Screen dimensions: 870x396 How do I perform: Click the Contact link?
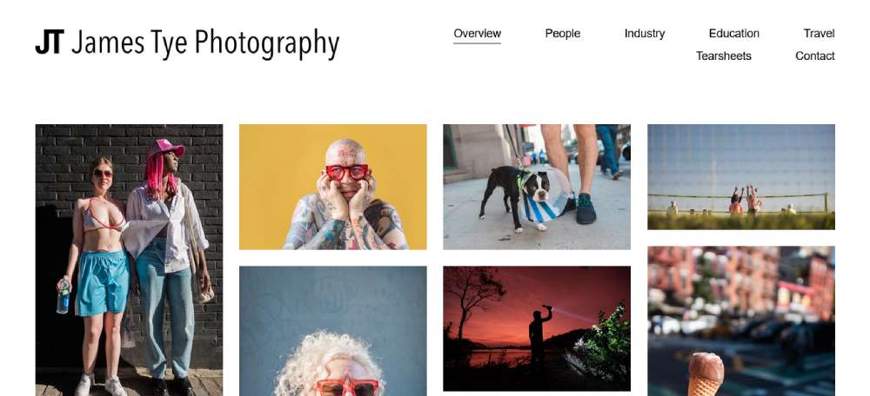[815, 56]
